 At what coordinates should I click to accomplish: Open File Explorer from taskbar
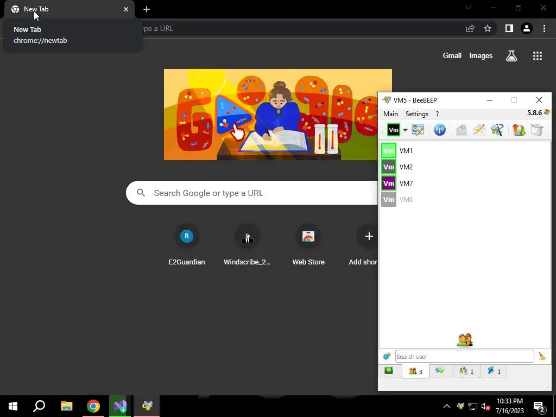tap(66, 406)
